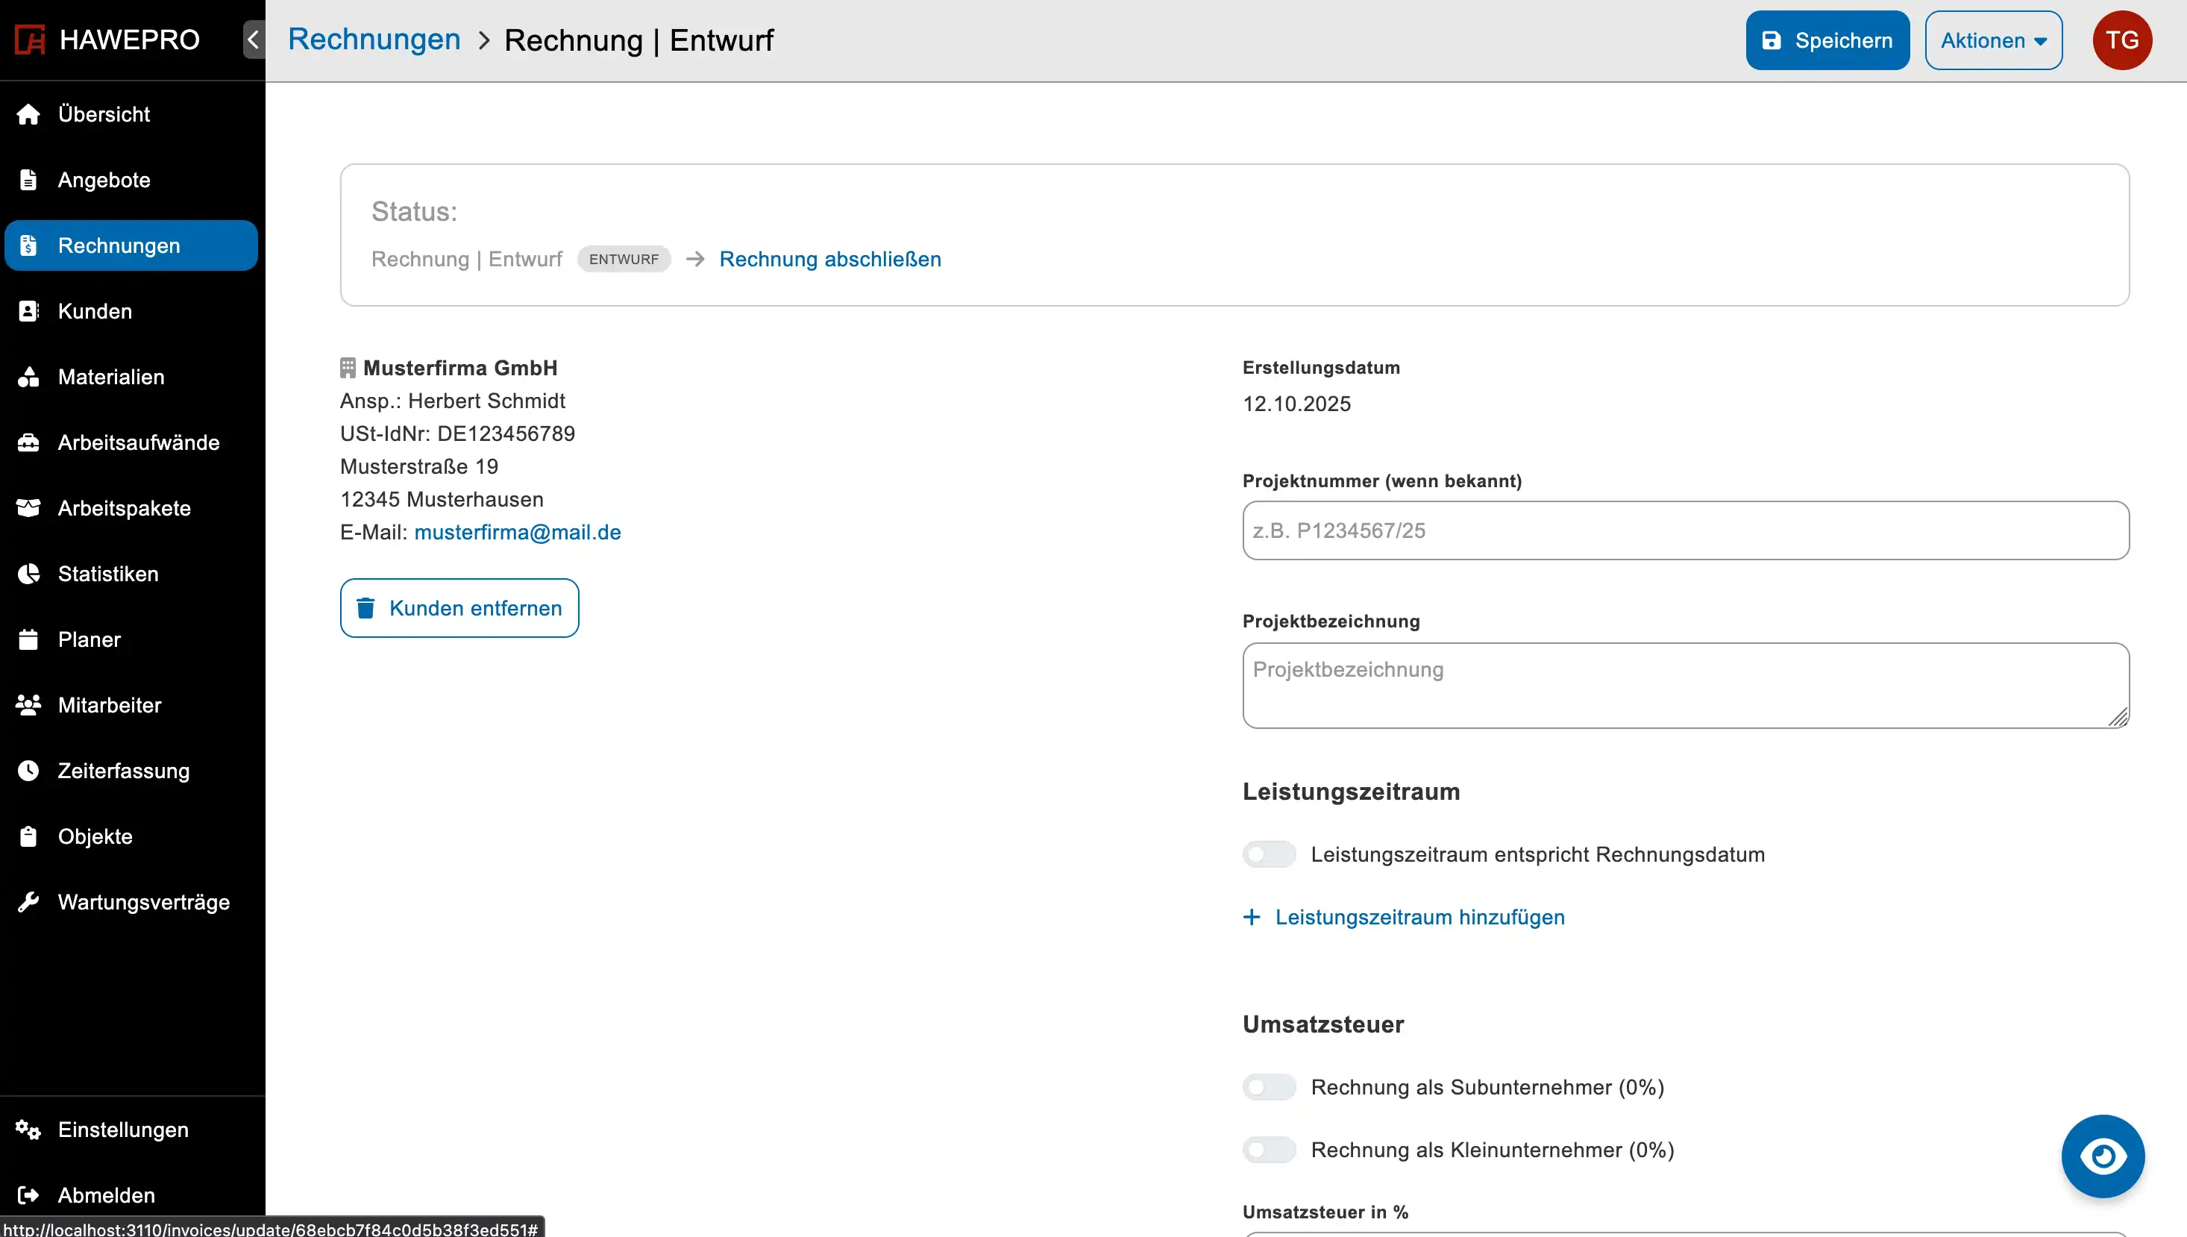Image resolution: width=2187 pixels, height=1237 pixels.
Task: Click the Materialien shapes icon
Action: coord(28,376)
